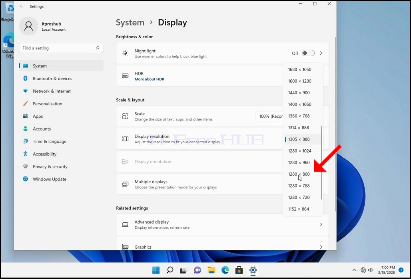Expand the Graphics row chevron
The image size is (411, 279).
click(321, 247)
